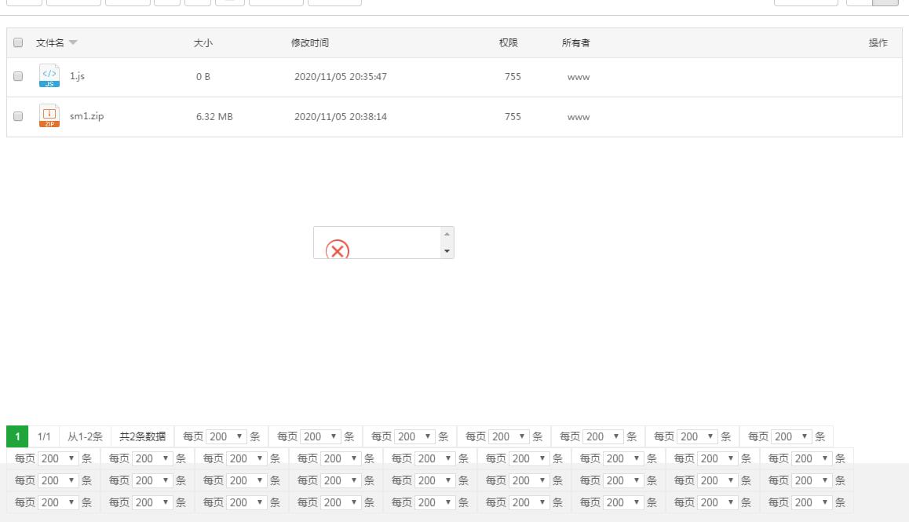Toggle the select-all checkbox in table header

point(18,42)
